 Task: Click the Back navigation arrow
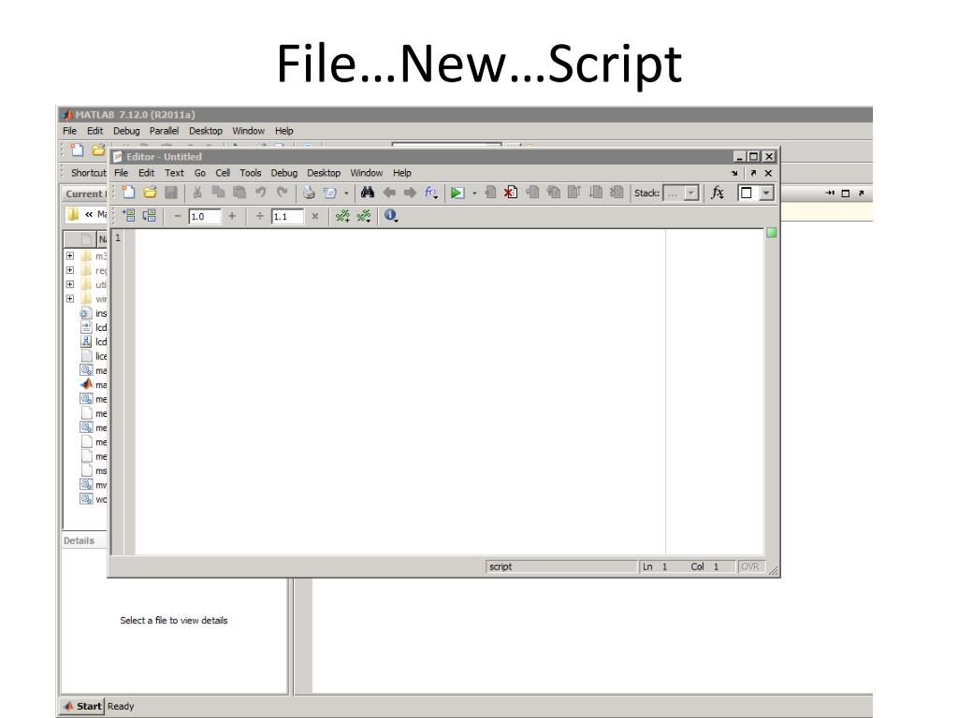pos(388,193)
